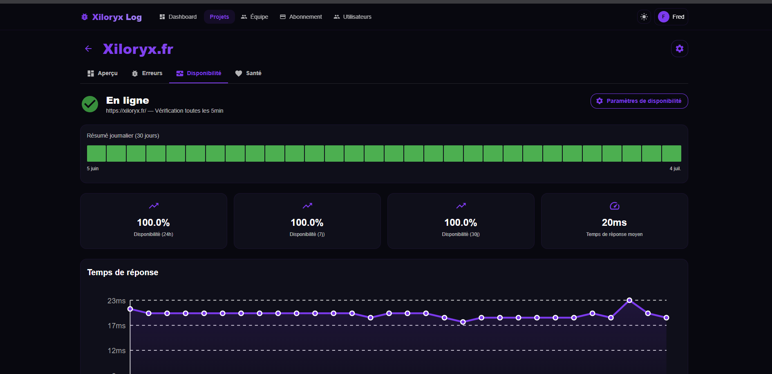The image size is (772, 374).
Task: Switch to the Erreurs tab
Action: pyautogui.click(x=147, y=73)
